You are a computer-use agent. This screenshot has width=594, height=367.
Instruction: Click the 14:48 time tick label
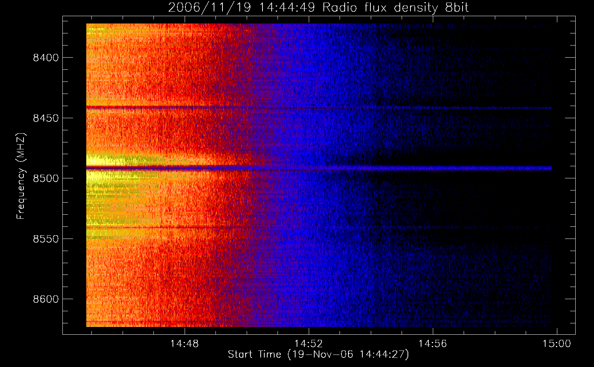click(x=184, y=344)
